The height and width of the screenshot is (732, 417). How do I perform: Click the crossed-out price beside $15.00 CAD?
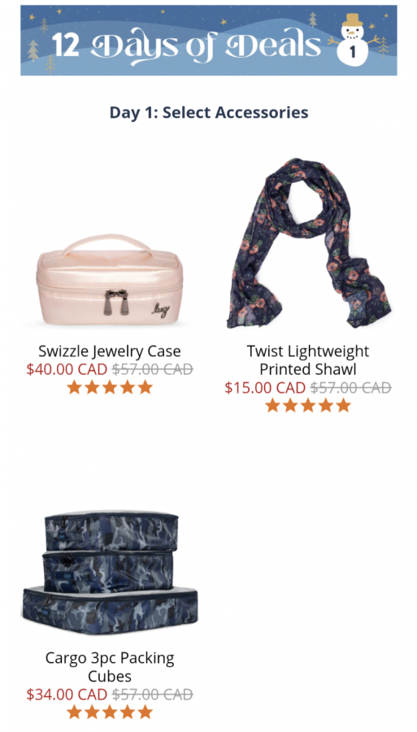[x=351, y=387]
